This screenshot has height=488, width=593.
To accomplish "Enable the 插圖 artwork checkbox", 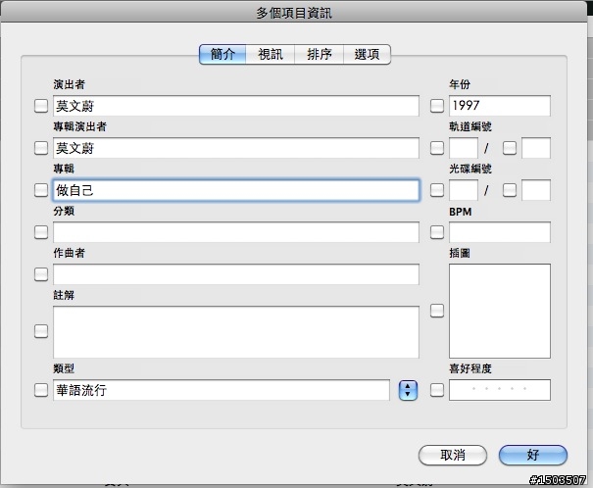I will click(x=437, y=311).
